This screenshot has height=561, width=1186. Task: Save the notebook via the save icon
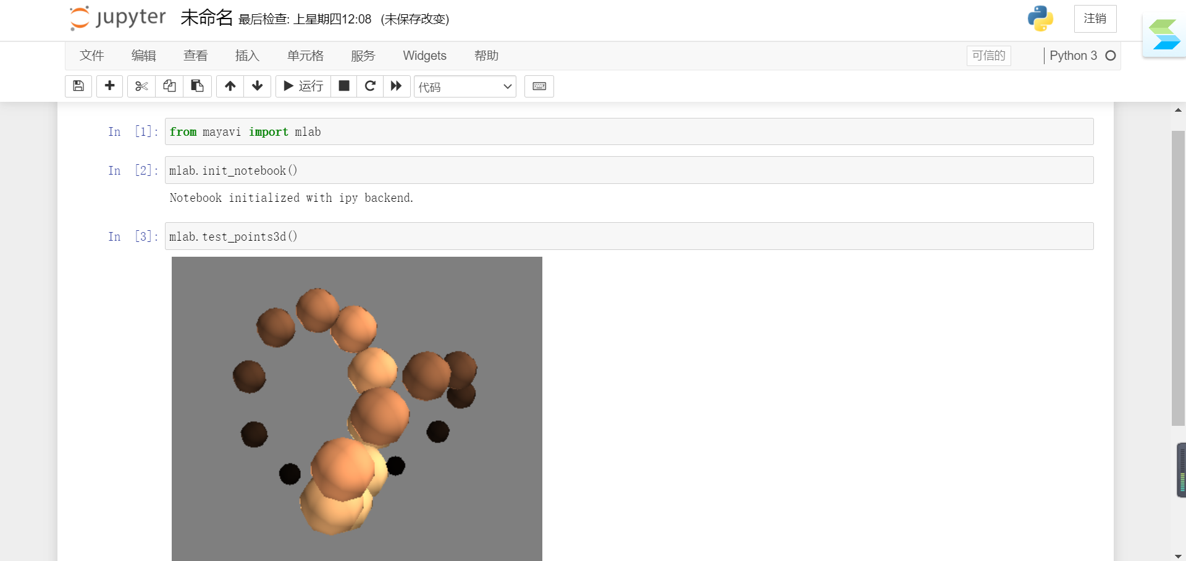78,86
